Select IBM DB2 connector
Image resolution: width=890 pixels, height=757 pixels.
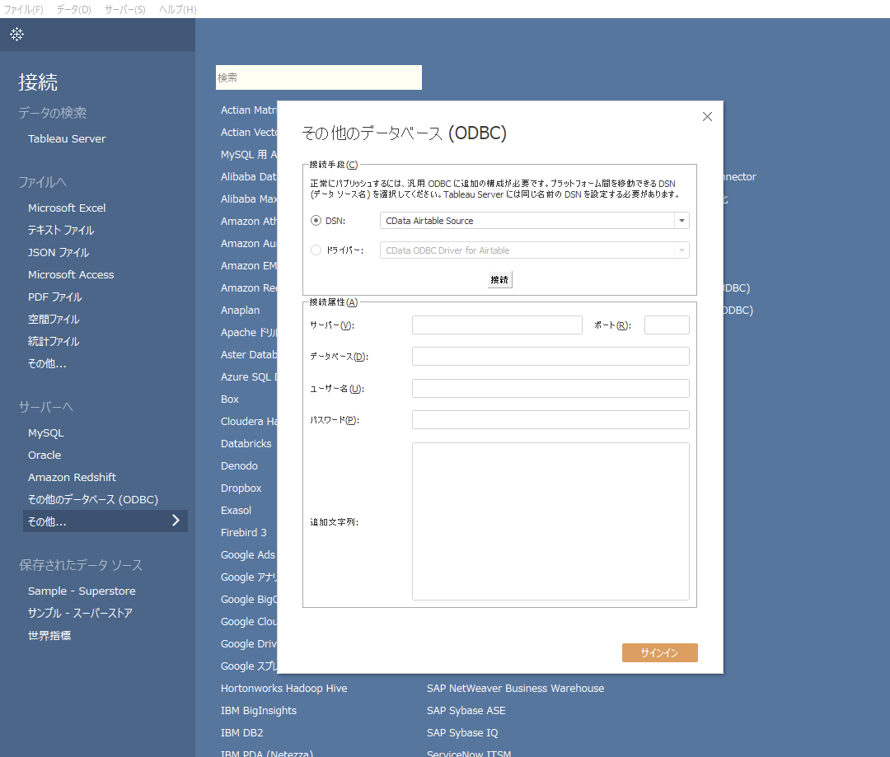241,733
